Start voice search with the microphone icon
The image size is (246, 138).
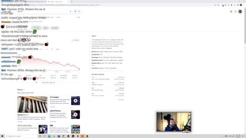pos(75,11)
